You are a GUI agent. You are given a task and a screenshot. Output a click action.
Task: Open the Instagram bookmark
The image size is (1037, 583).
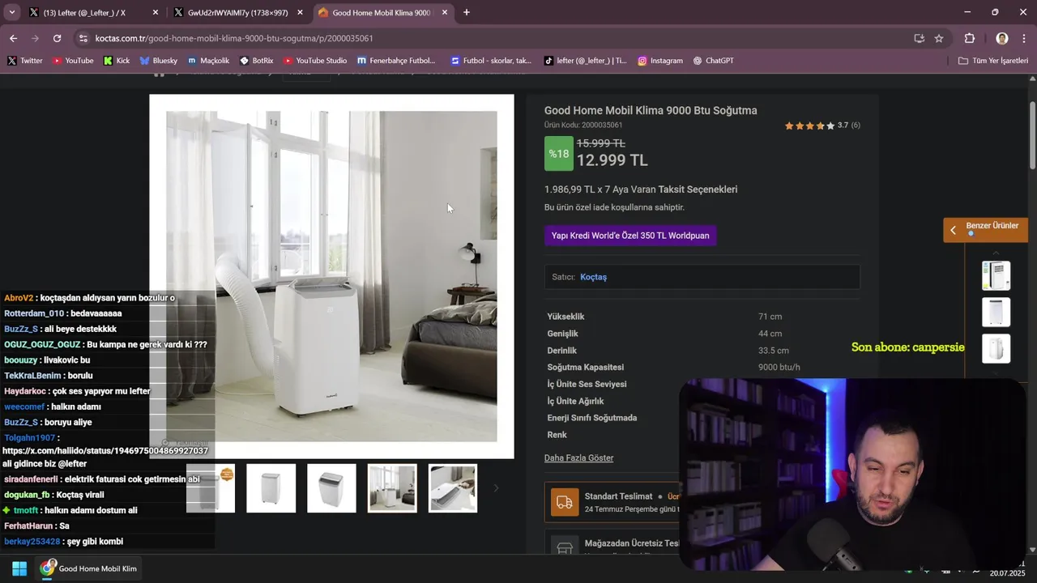(659, 61)
